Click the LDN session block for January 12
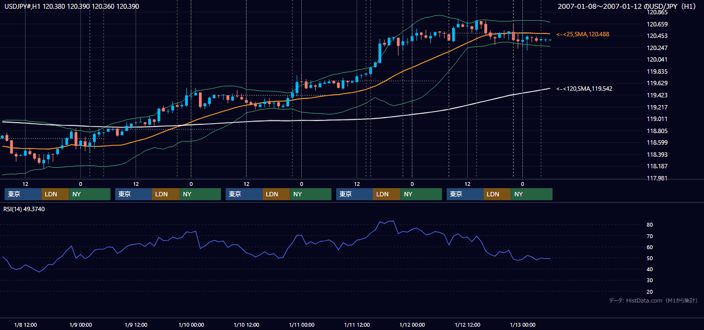Image resolution: width=704 pixels, height=330 pixels. tap(497, 194)
